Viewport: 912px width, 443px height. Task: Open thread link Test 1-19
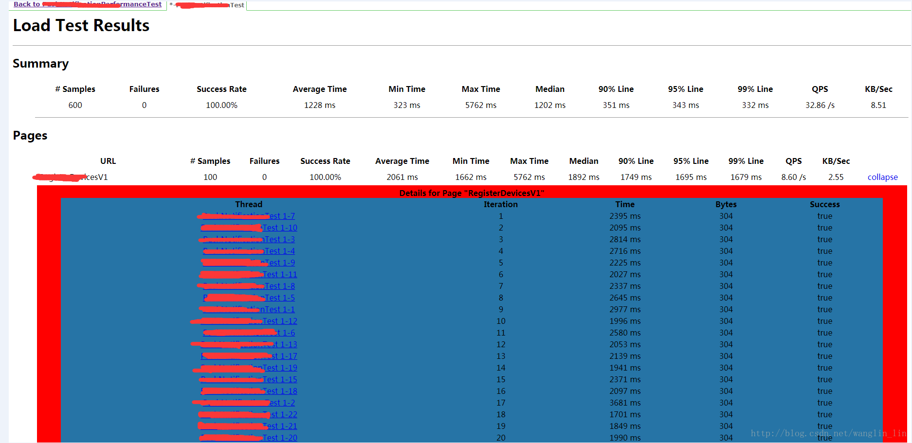[x=249, y=368]
